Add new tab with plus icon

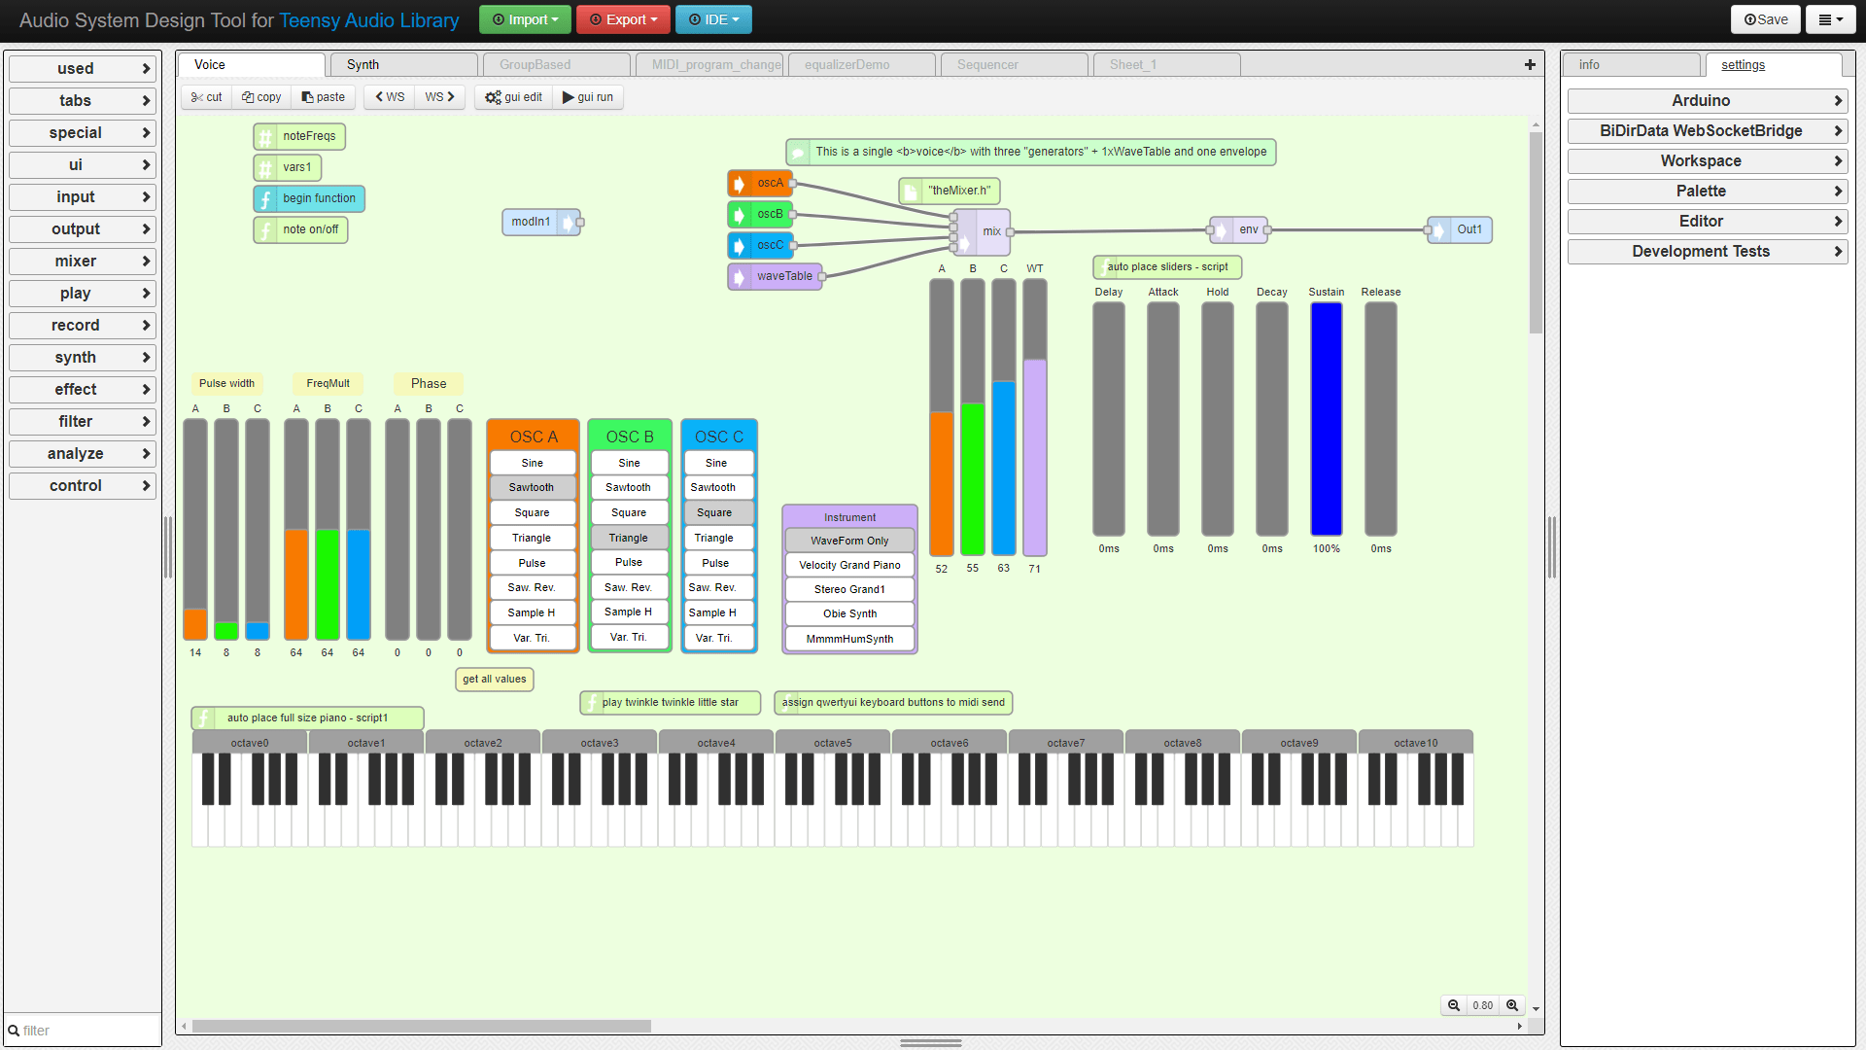(x=1530, y=65)
